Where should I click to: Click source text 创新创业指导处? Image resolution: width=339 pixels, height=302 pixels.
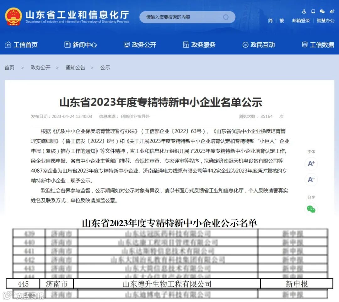[135, 116]
